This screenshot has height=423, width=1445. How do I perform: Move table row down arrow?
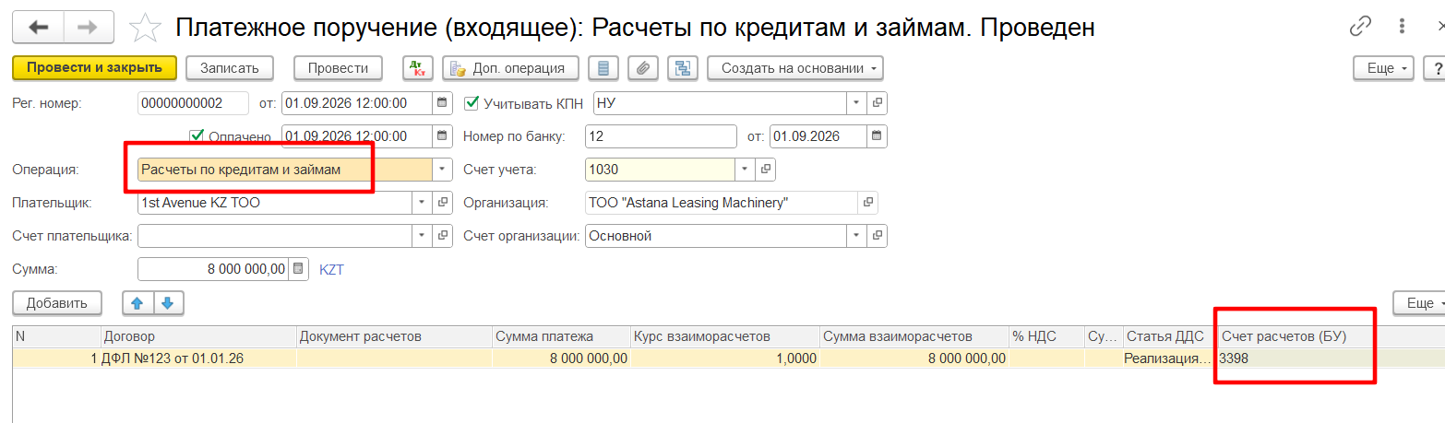point(169,303)
